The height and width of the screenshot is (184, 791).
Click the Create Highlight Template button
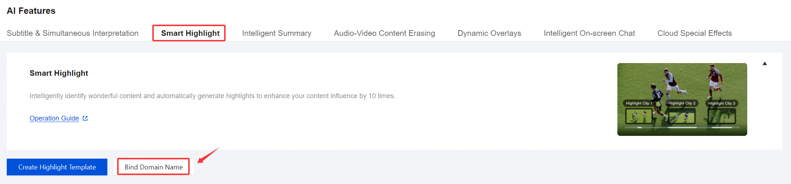pyautogui.click(x=57, y=167)
